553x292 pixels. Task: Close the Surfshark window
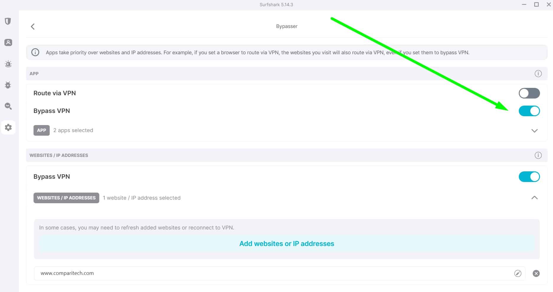click(x=549, y=4)
